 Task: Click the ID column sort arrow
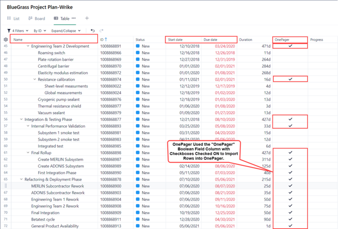[106, 39]
